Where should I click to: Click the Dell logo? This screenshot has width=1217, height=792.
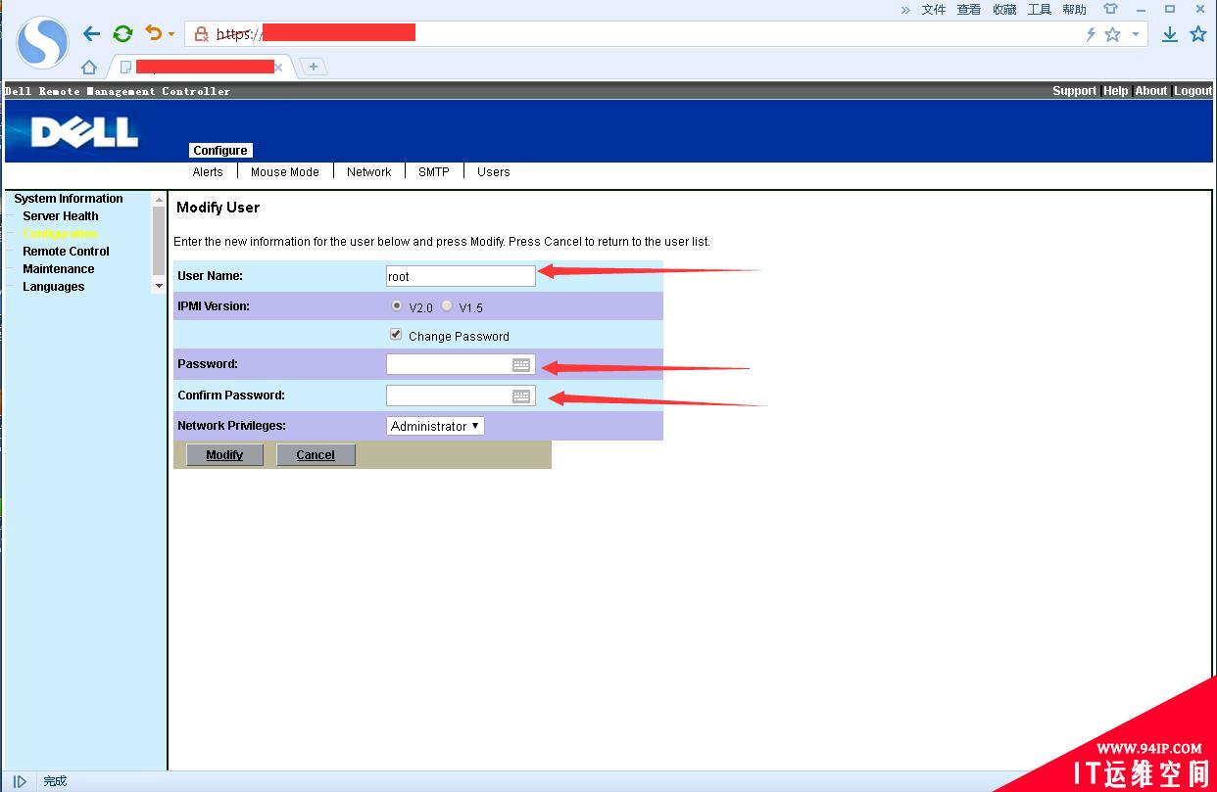[85, 132]
